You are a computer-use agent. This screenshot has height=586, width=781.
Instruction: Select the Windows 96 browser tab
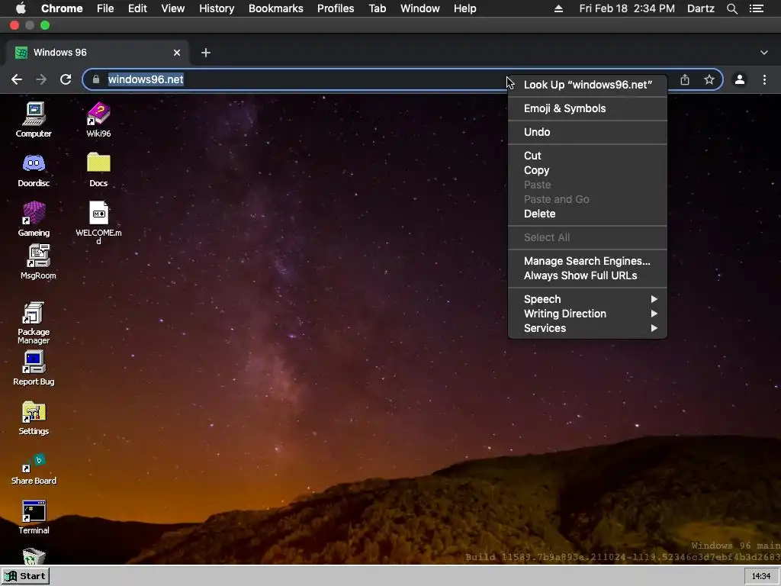97,53
